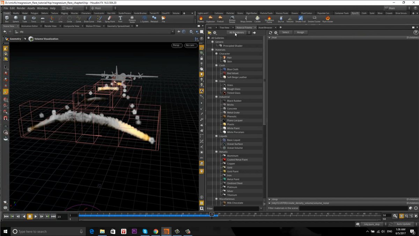Click the Select button in the Material Palette
419x236 pixels.
click(x=286, y=32)
